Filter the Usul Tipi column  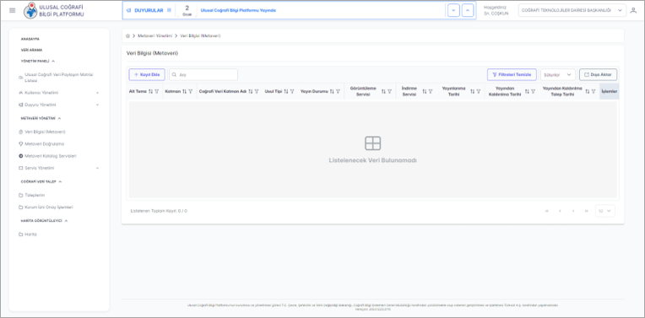(292, 91)
